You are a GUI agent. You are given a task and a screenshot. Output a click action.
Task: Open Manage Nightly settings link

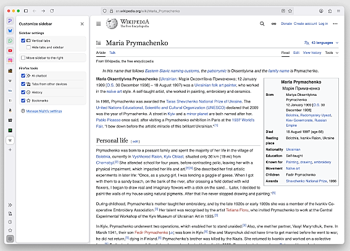tap(44, 111)
